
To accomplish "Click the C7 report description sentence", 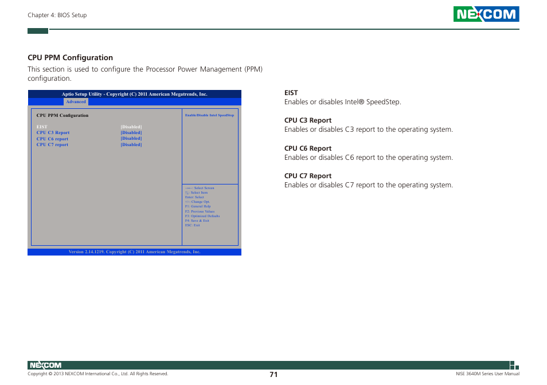I will click(368, 185).
